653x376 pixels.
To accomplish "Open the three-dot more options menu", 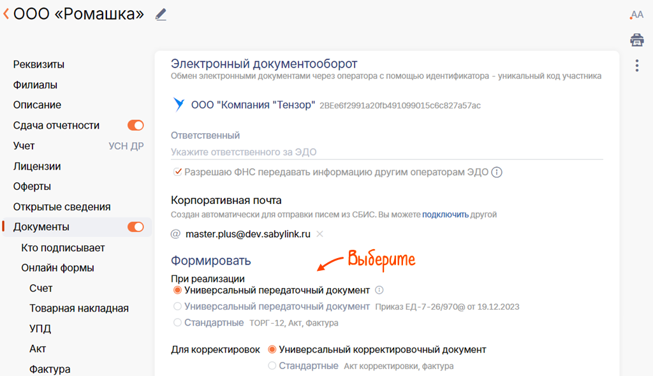I will (x=636, y=66).
